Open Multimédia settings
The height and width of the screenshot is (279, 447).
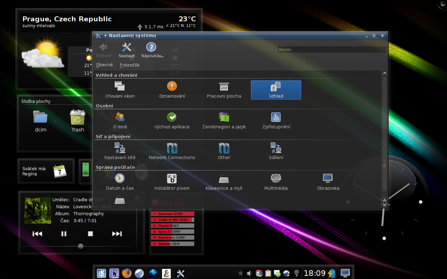click(x=276, y=182)
